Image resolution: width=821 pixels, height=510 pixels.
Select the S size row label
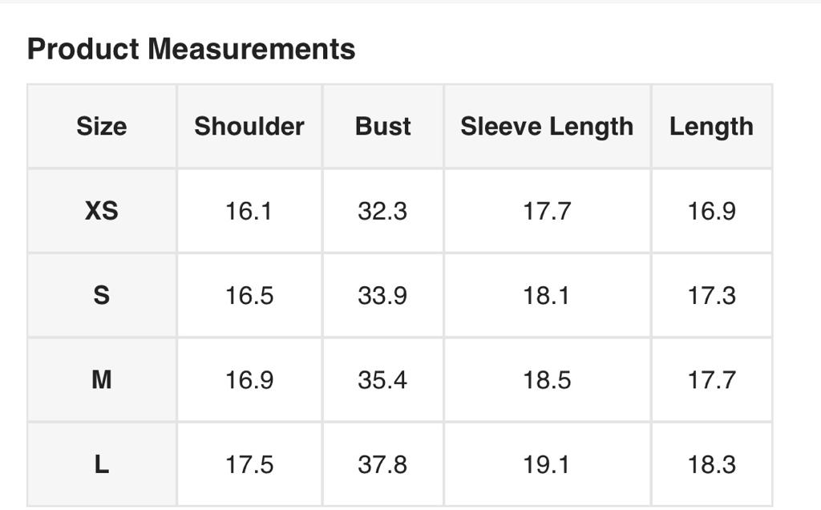click(102, 296)
